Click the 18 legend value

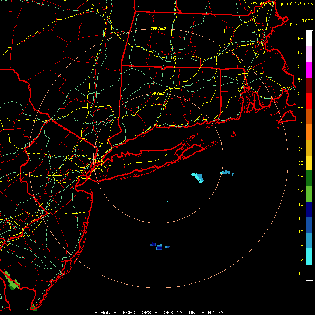301,204
